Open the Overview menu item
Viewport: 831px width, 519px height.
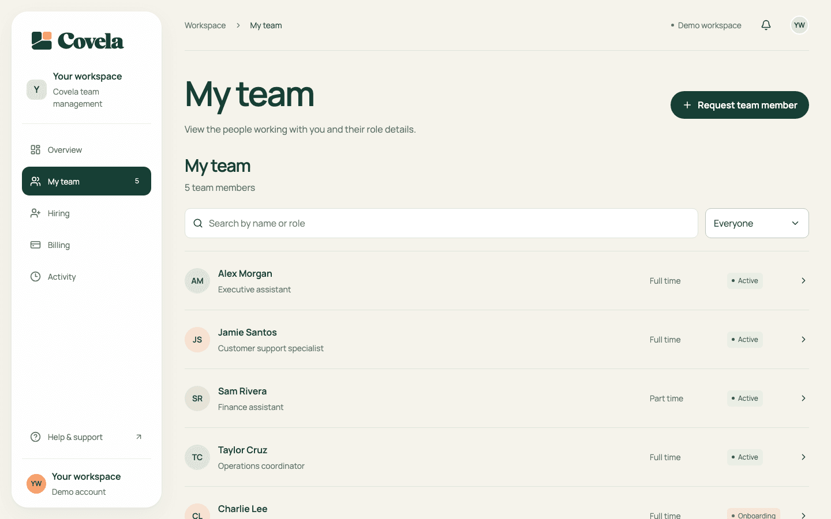tap(87, 150)
